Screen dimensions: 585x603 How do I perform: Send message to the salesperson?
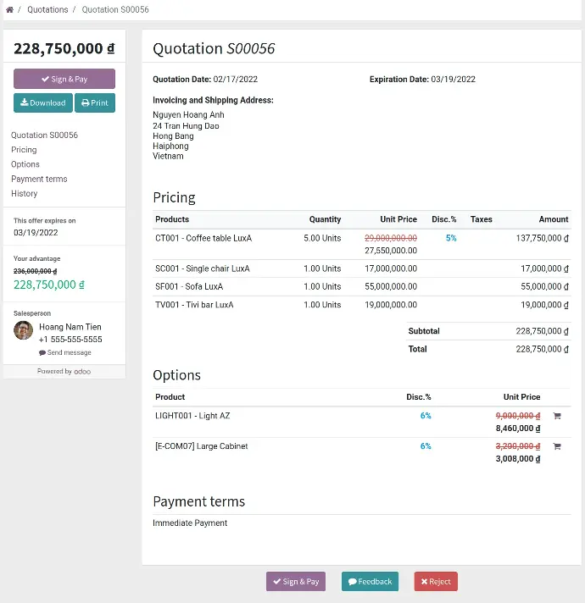(65, 352)
